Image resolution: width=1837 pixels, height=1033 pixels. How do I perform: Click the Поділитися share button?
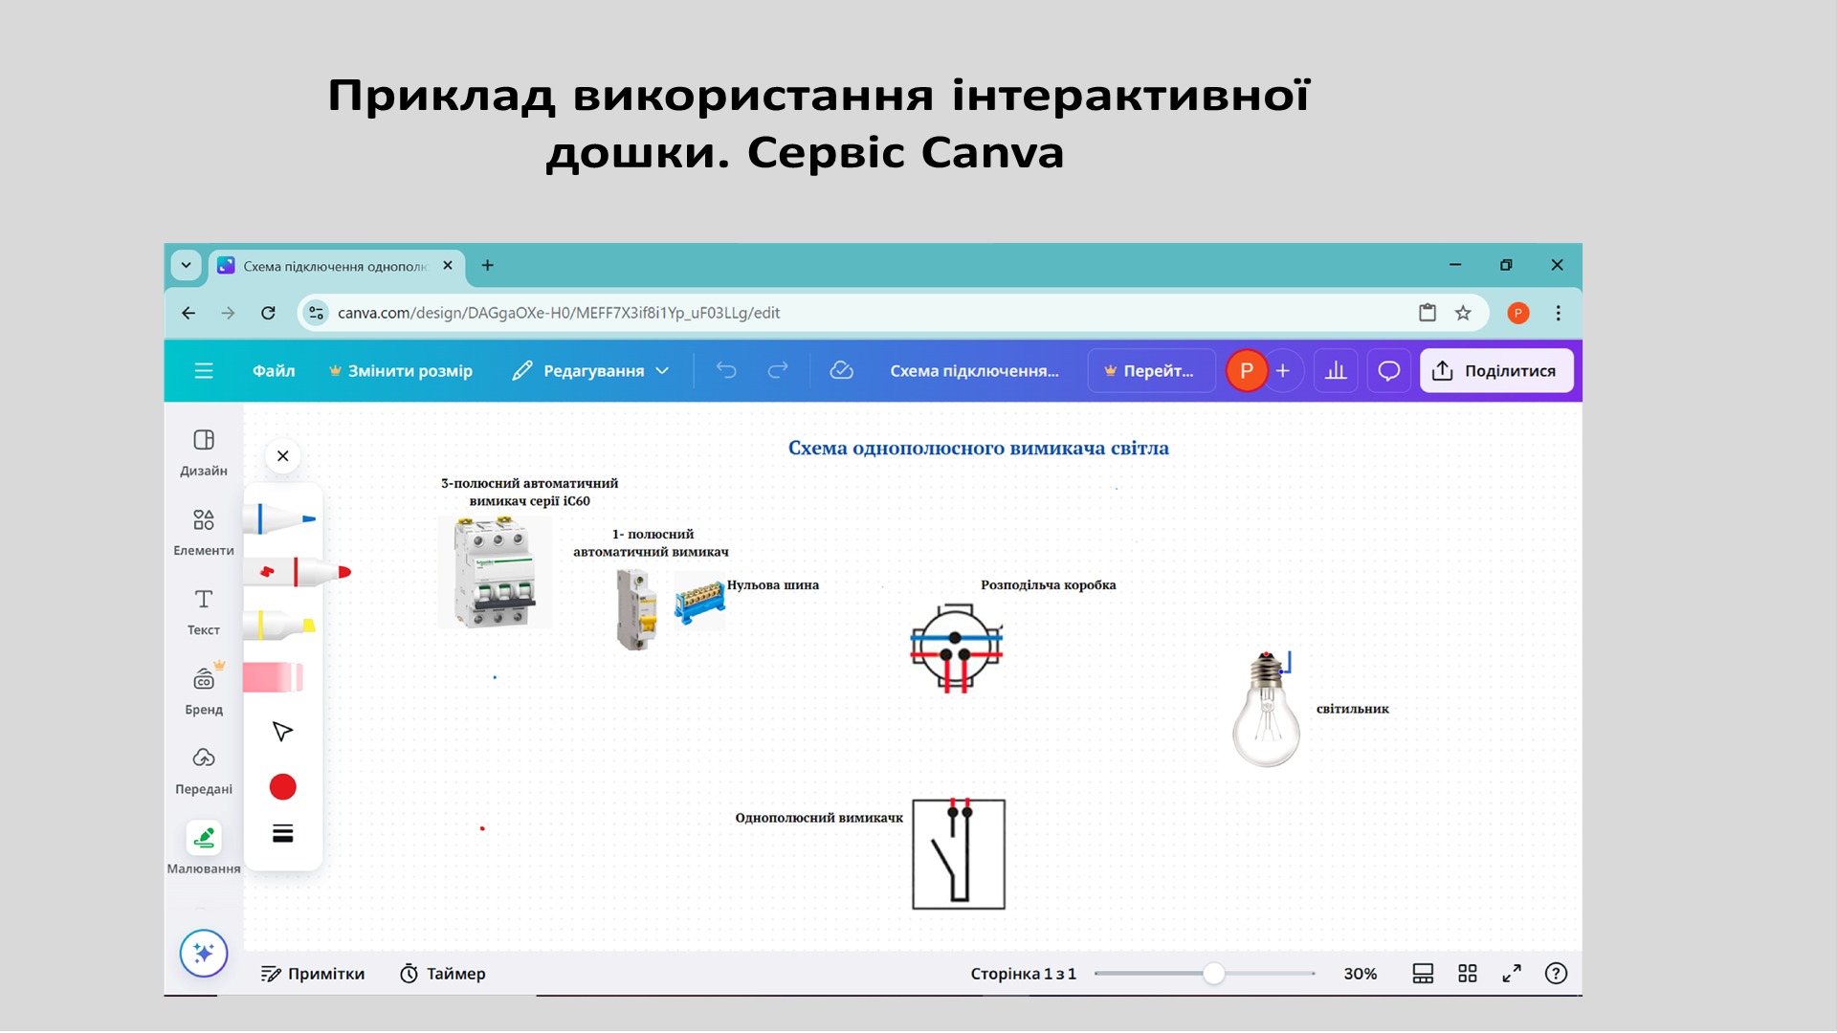pyautogui.click(x=1495, y=371)
